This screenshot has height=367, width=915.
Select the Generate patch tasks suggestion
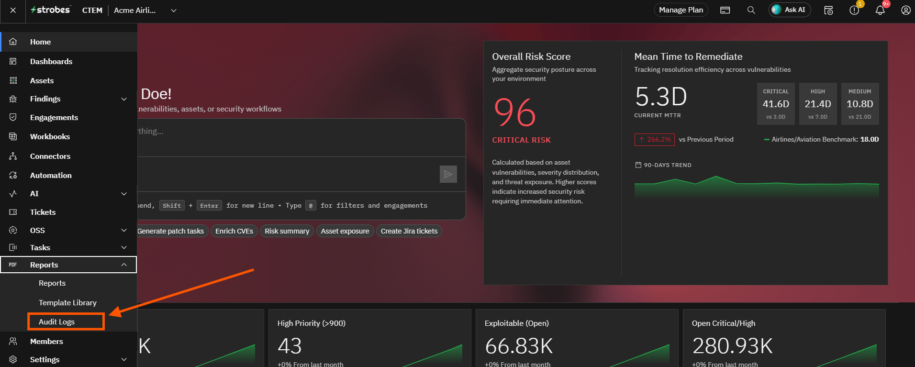coord(170,231)
